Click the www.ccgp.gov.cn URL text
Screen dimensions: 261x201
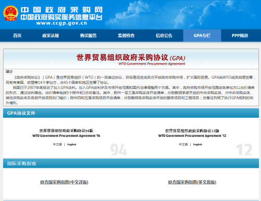pos(61,23)
